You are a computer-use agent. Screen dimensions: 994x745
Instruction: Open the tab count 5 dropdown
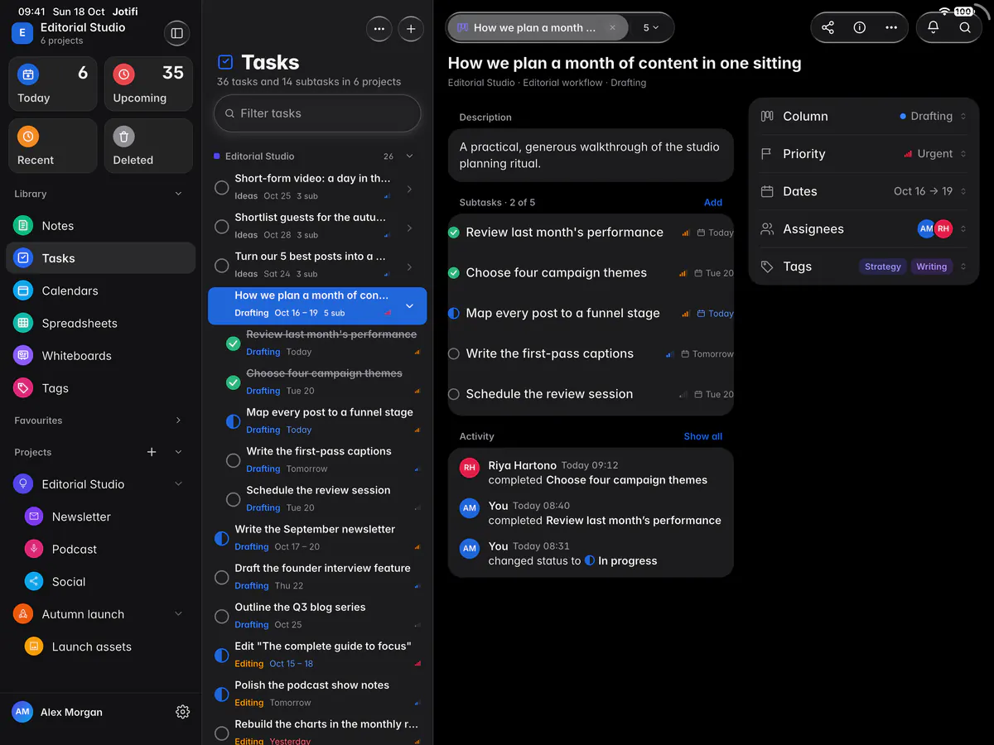pos(651,27)
